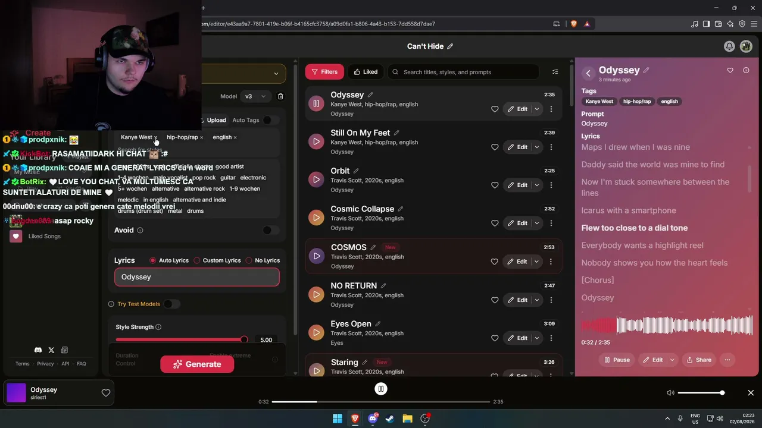Share the Odyssey song
The height and width of the screenshot is (428, 762).
[x=699, y=360]
